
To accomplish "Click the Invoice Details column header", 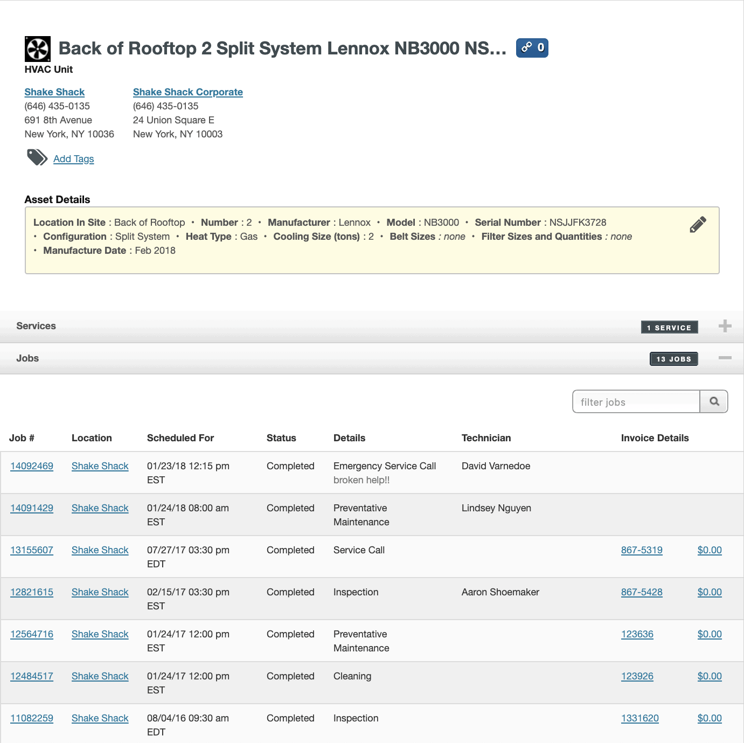I will (655, 438).
